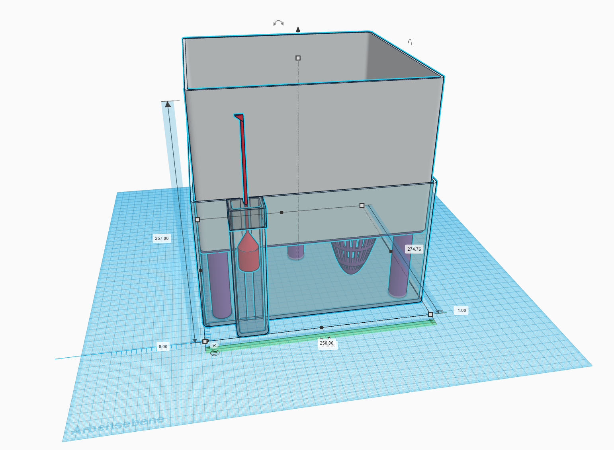Click the 274.76 depth dimension value

point(414,249)
